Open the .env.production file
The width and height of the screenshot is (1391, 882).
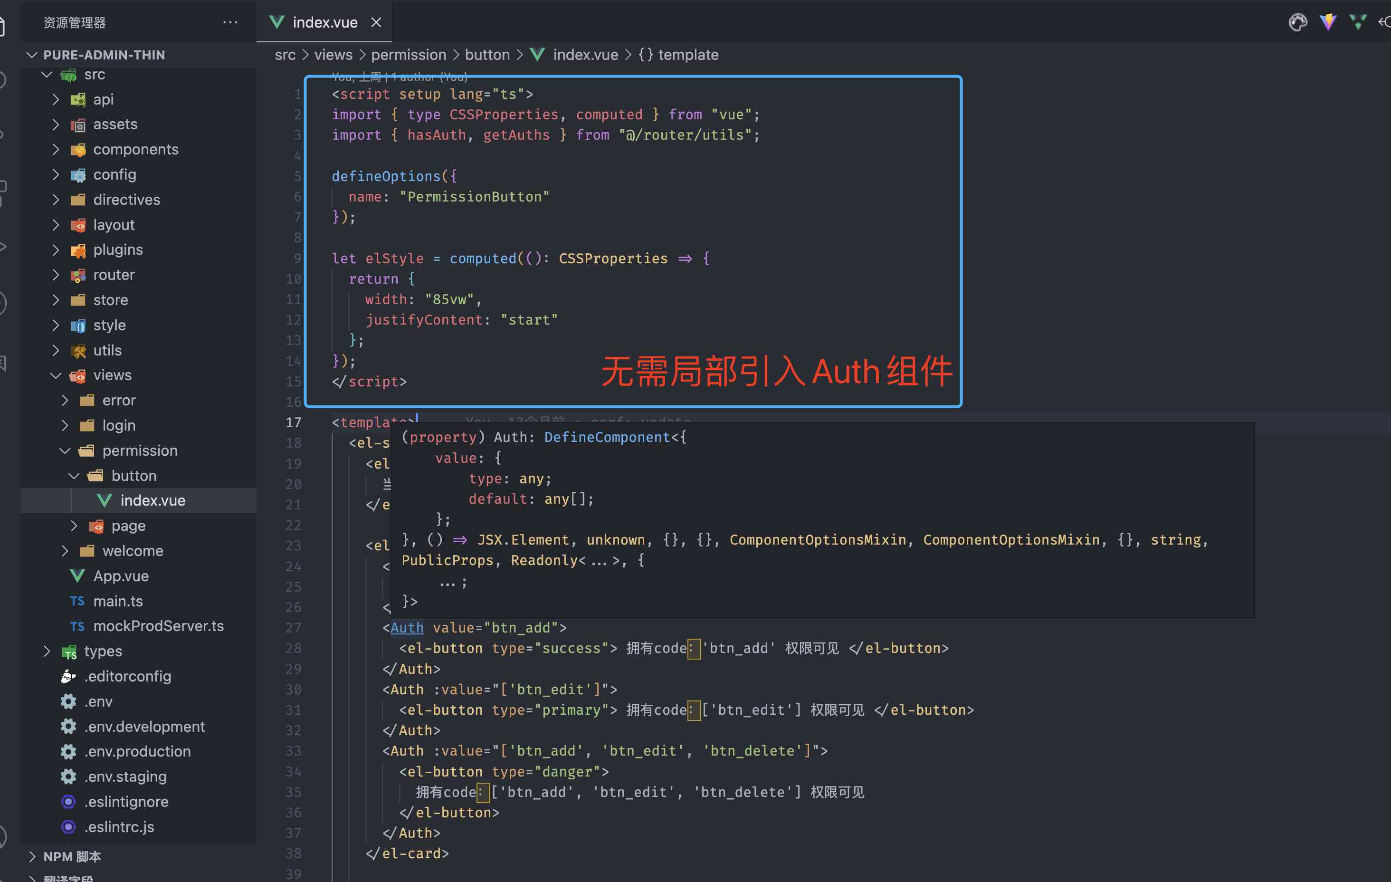(137, 751)
